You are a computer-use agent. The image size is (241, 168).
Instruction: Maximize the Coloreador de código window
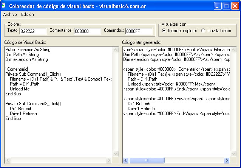pos(226,6)
